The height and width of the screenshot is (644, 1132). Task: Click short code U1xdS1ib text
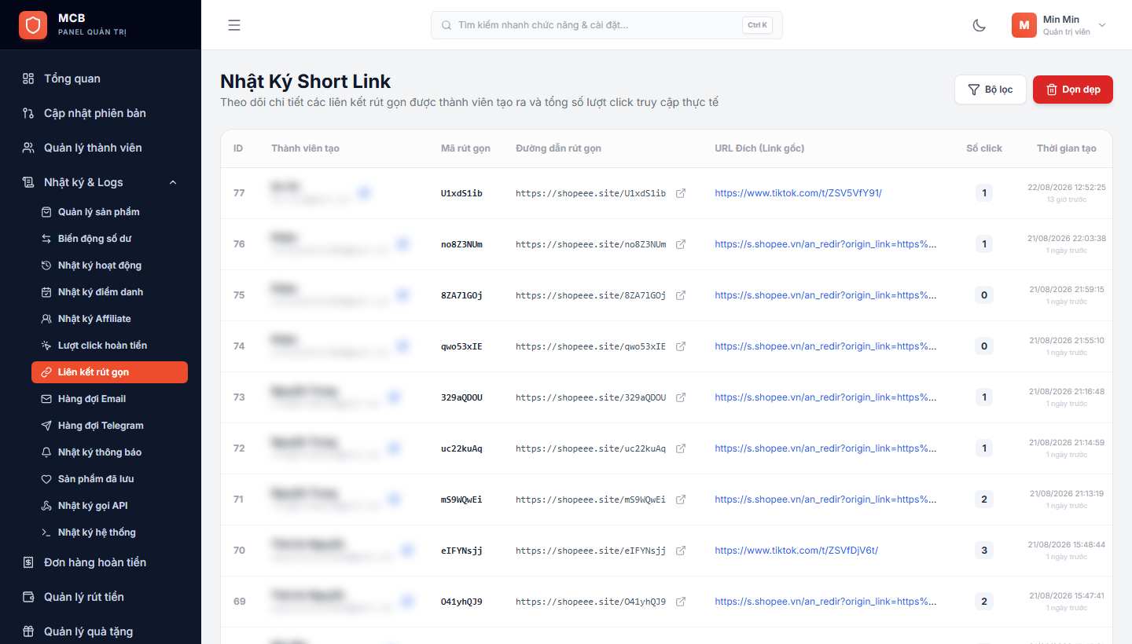click(461, 193)
